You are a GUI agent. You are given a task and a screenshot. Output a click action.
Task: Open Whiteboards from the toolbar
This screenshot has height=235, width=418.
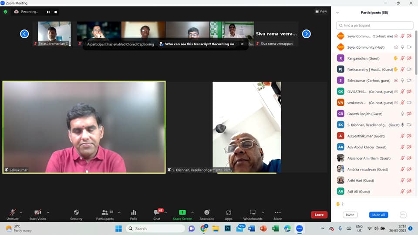coord(253,213)
